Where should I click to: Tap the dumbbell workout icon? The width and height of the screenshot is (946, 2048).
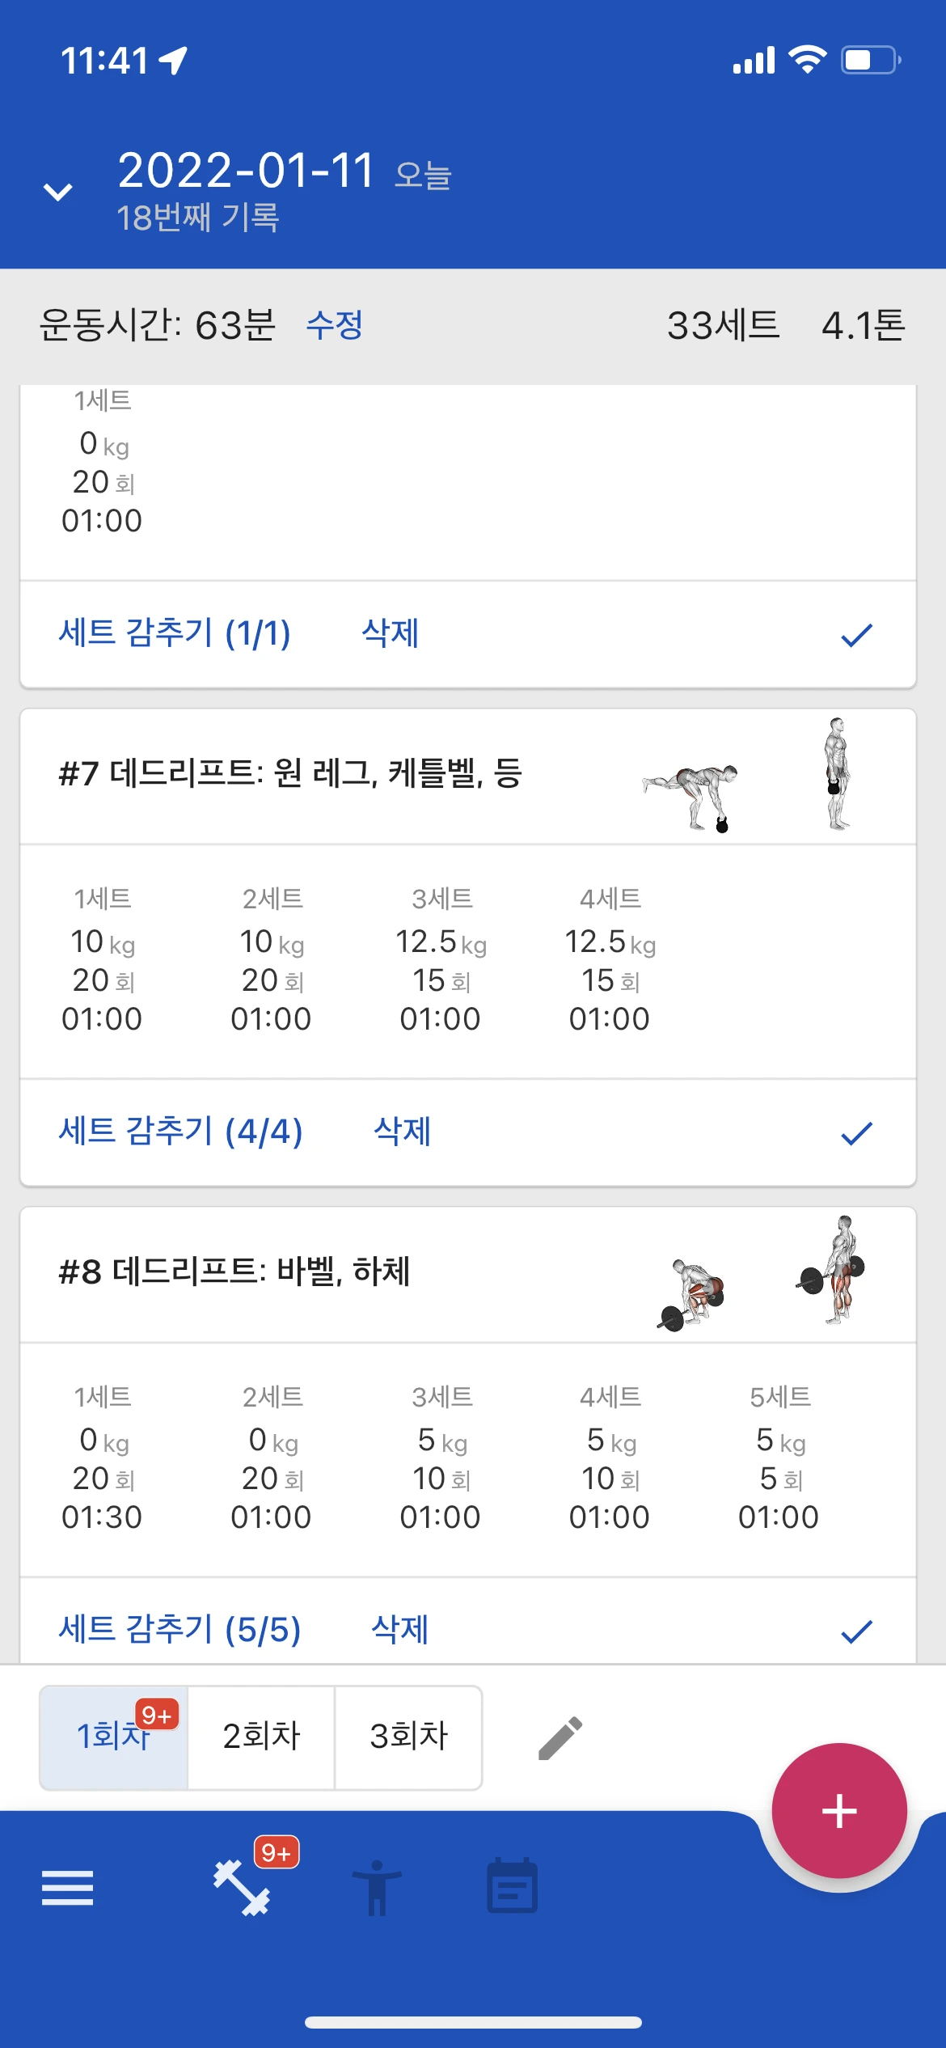(242, 1888)
